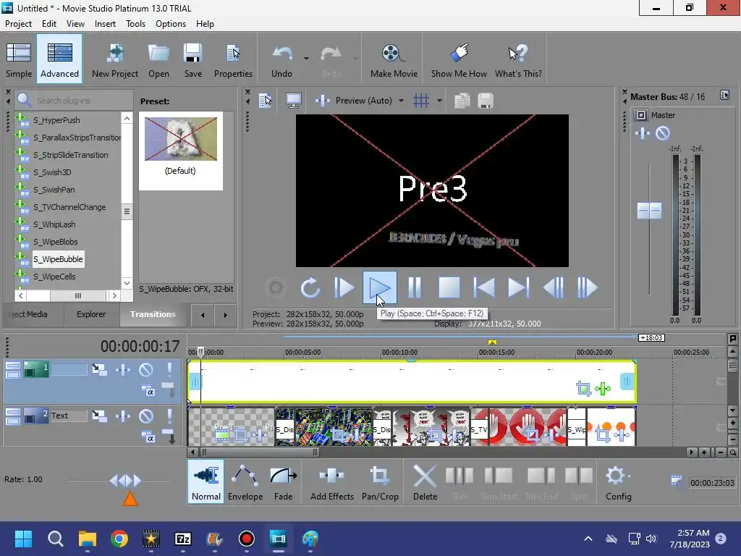Switch to the Transitions tab

click(x=153, y=314)
